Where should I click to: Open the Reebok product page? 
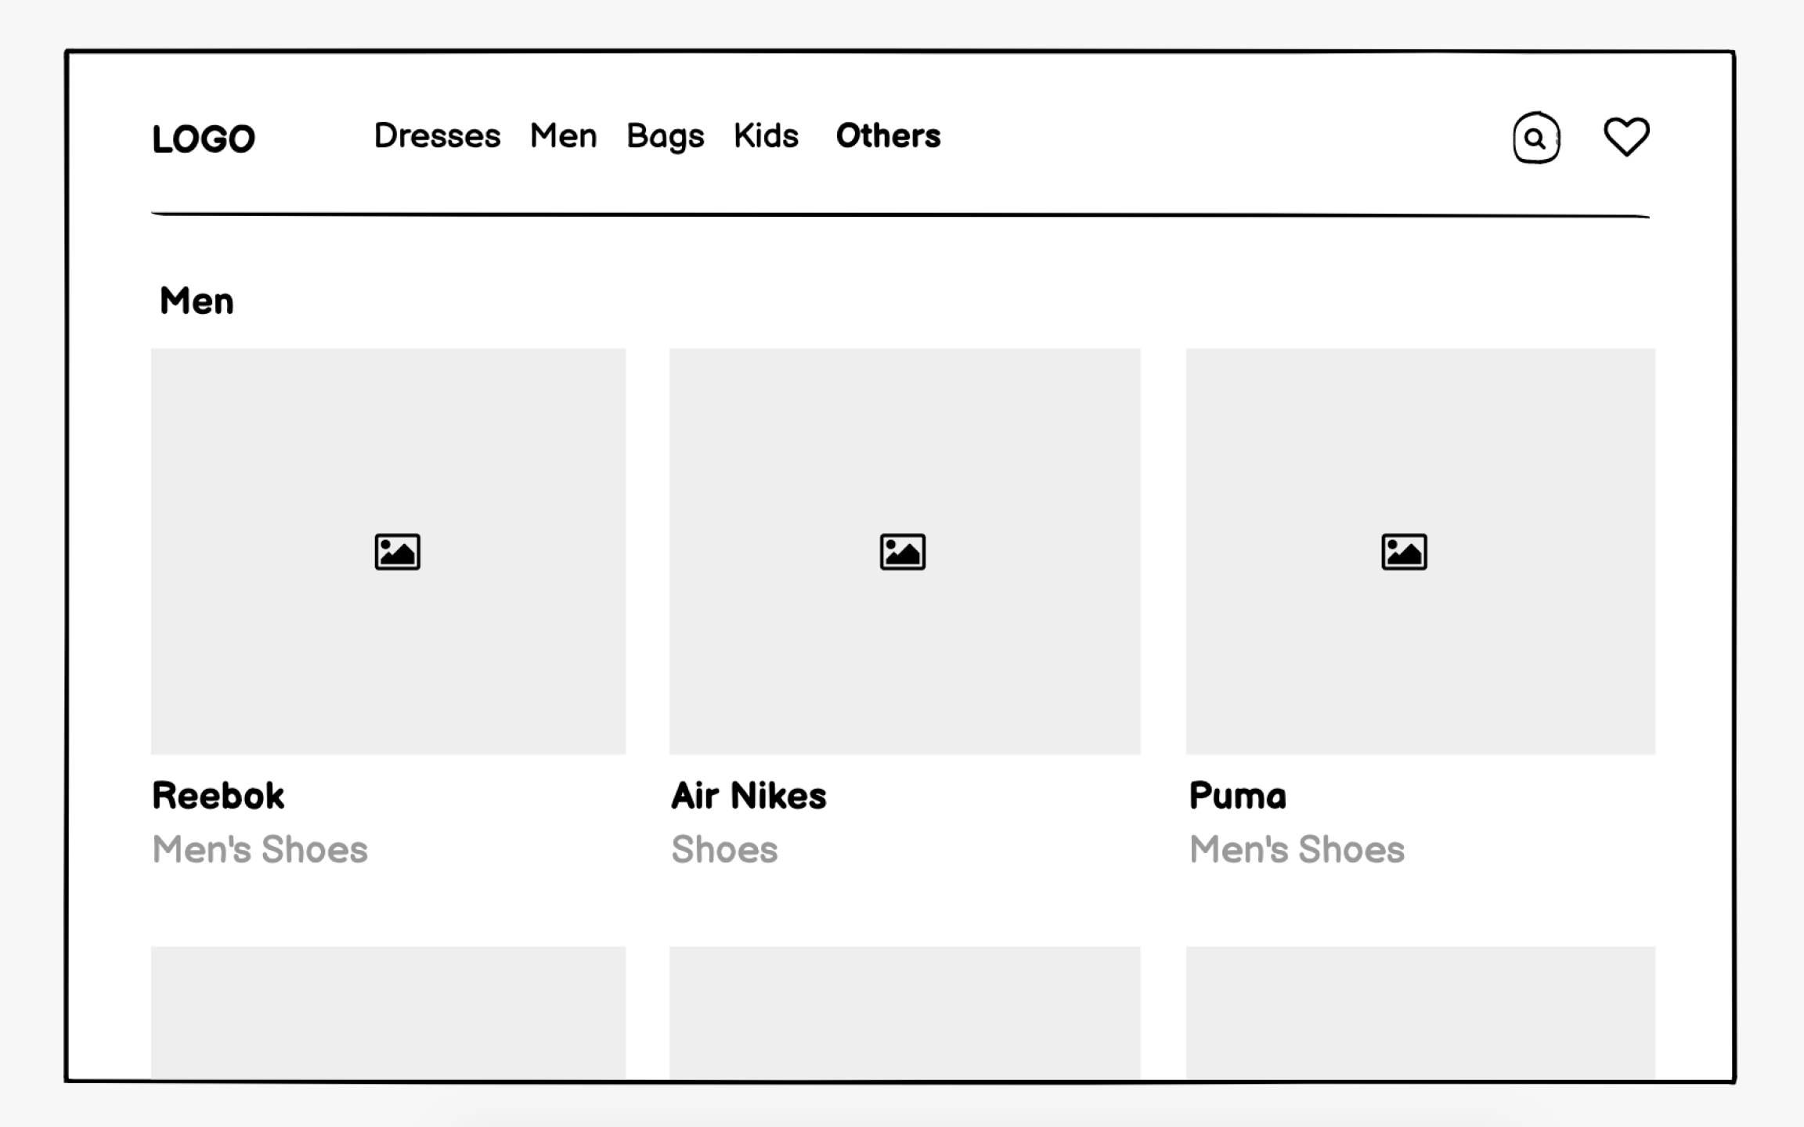coord(219,795)
